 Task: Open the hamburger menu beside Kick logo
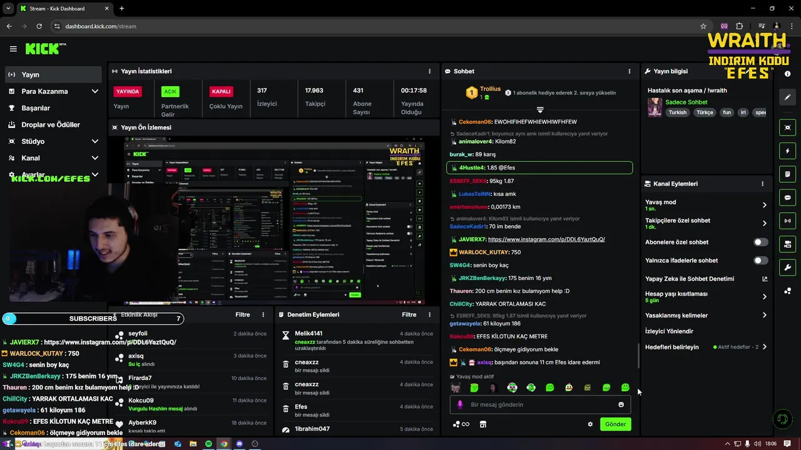click(x=13, y=49)
